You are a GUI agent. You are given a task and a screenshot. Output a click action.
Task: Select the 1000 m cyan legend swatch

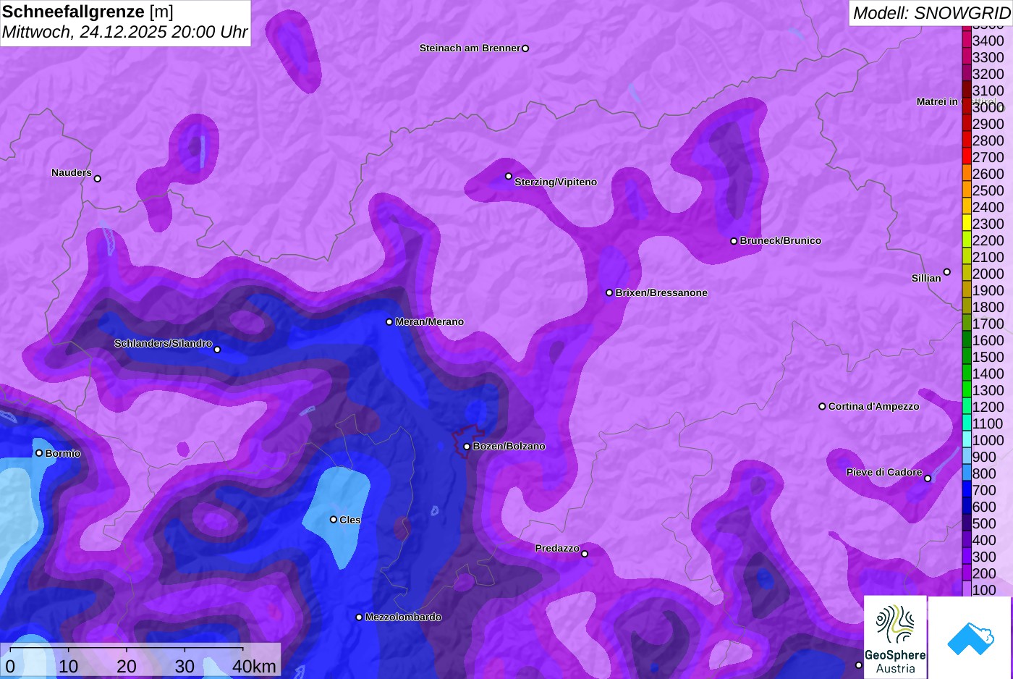click(x=967, y=439)
